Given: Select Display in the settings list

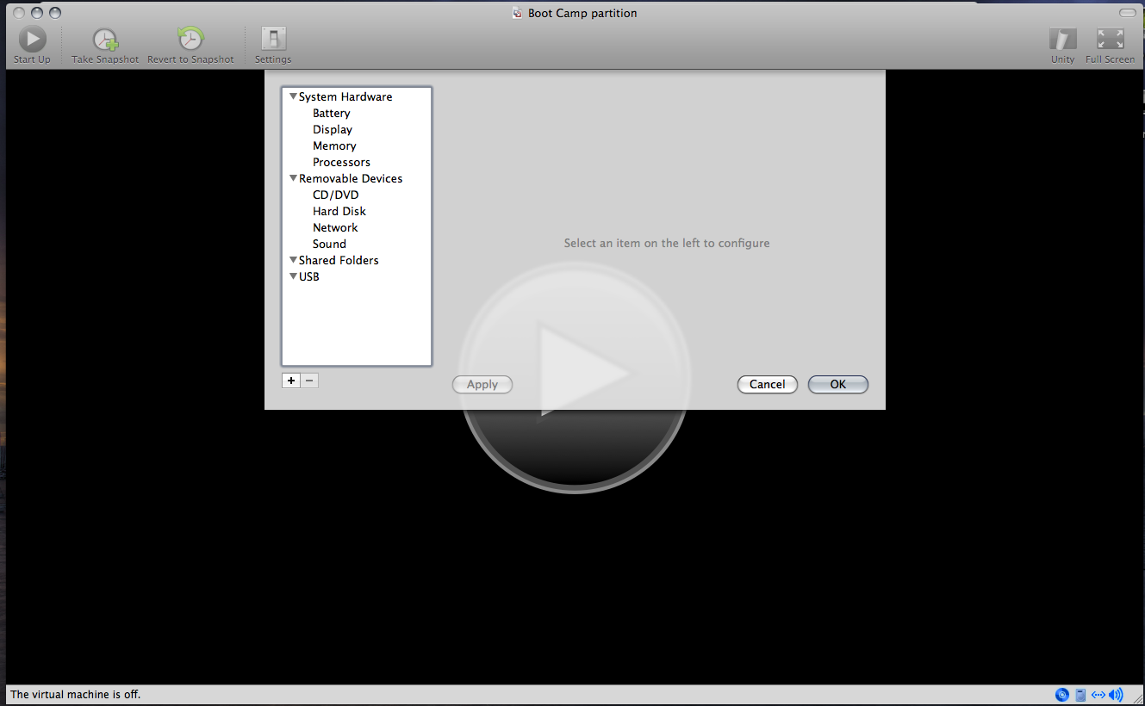Looking at the screenshot, I should pos(333,130).
